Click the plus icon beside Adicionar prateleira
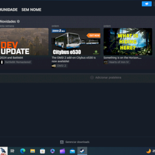Viewport: 155px width, 155px height. [x=92, y=77]
